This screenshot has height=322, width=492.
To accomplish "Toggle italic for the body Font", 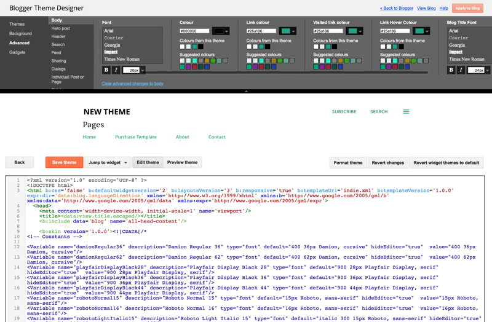I will click(x=116, y=70).
